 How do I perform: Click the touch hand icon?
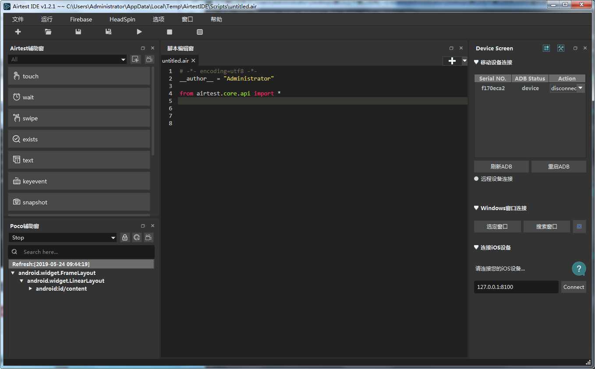(17, 76)
